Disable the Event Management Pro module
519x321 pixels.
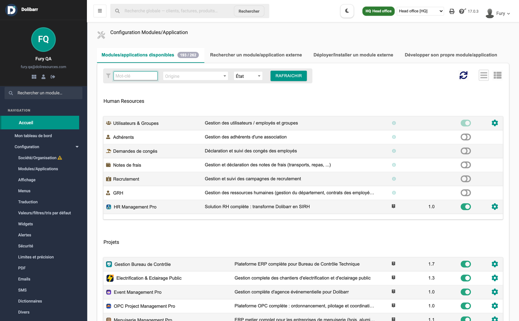click(x=466, y=292)
